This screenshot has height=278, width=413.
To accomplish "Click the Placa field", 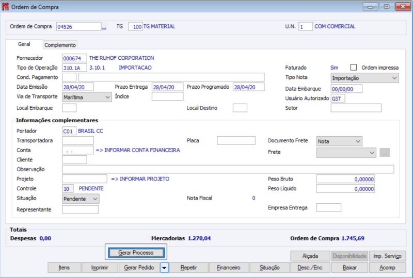I will [x=236, y=141].
